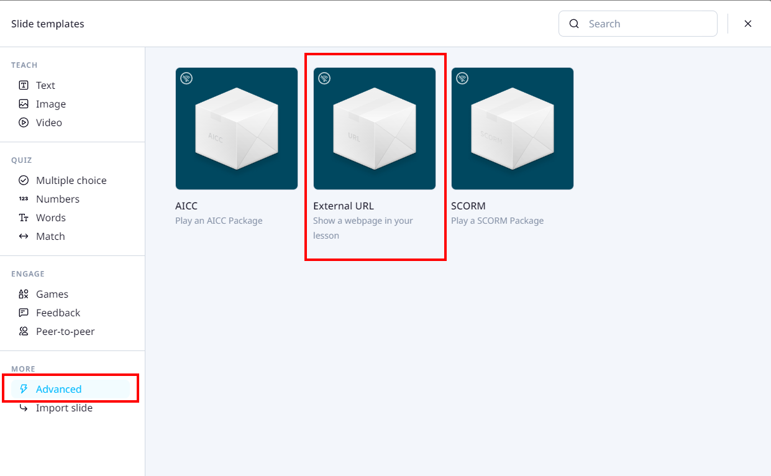This screenshot has height=476, width=771.
Task: Click the Games shapes icon
Action: [x=24, y=294]
